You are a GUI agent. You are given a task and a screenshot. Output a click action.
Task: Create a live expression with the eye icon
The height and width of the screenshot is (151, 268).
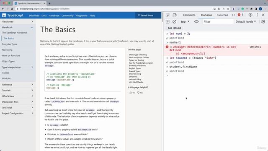196,21
